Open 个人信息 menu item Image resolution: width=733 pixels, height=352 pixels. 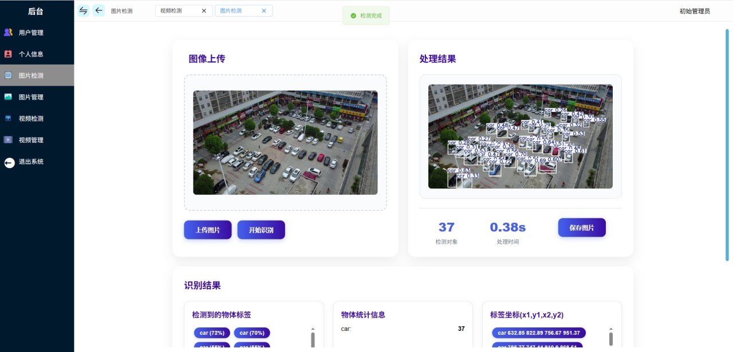[x=37, y=54]
